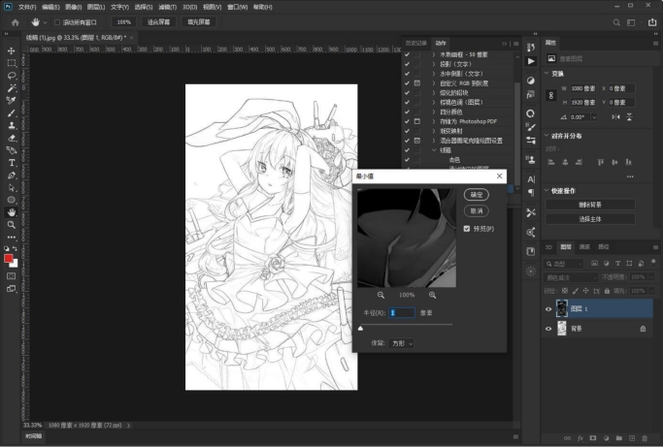Click the radius slider handle
The height and width of the screenshot is (447, 663).
pyautogui.click(x=361, y=329)
